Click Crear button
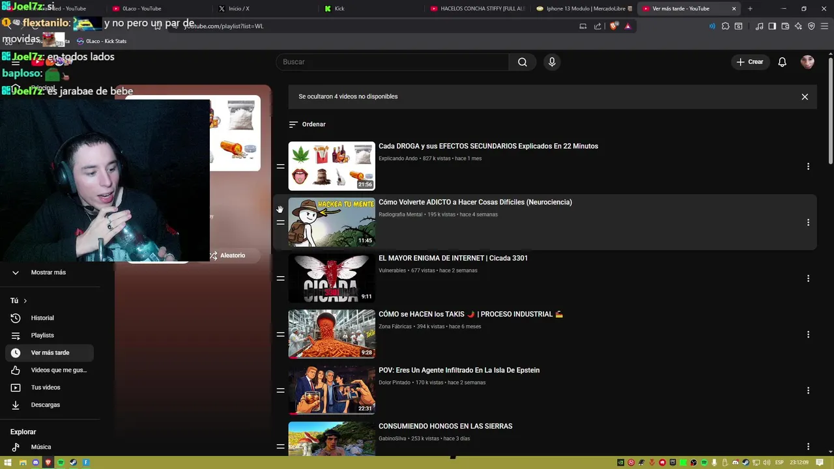834x469 pixels. (750, 62)
